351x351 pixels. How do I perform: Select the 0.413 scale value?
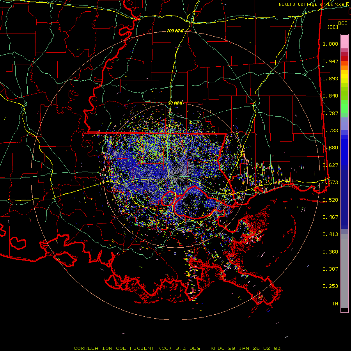tap(330, 234)
